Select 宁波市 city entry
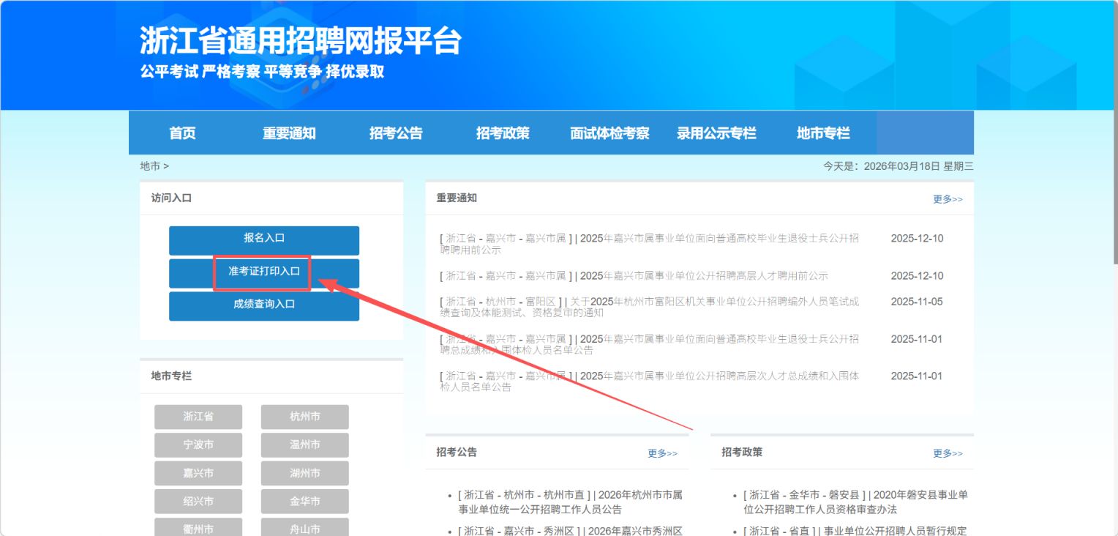 (198, 444)
